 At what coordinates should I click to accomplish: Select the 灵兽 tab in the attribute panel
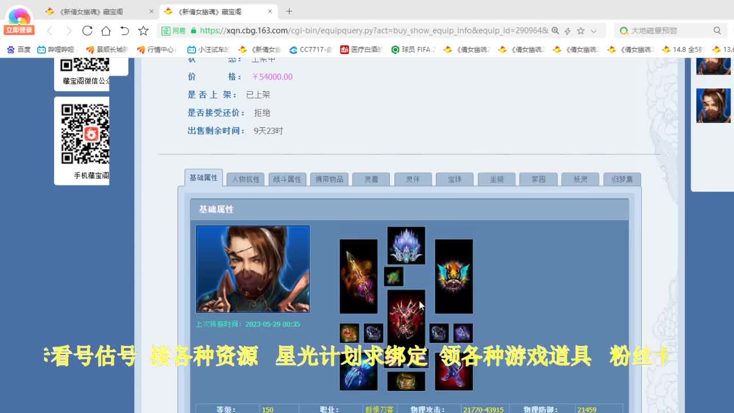tap(370, 178)
